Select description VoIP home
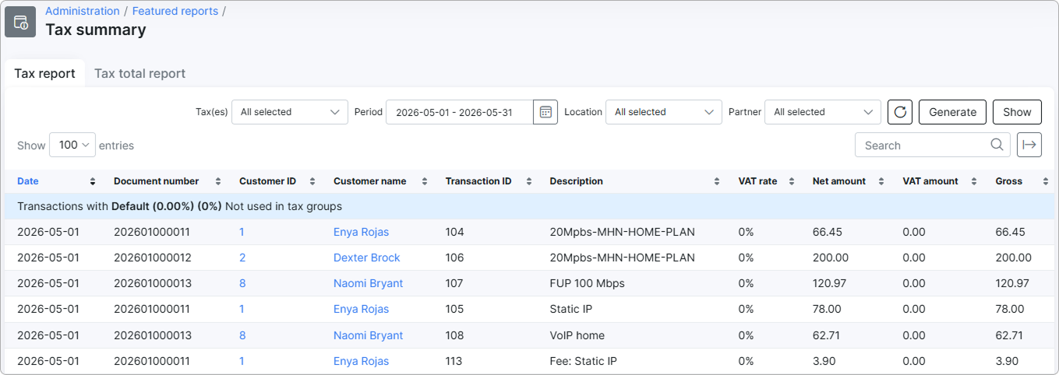The width and height of the screenshot is (1059, 375). pos(577,335)
